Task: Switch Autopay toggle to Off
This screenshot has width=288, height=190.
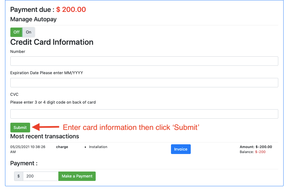Action: pos(16,32)
